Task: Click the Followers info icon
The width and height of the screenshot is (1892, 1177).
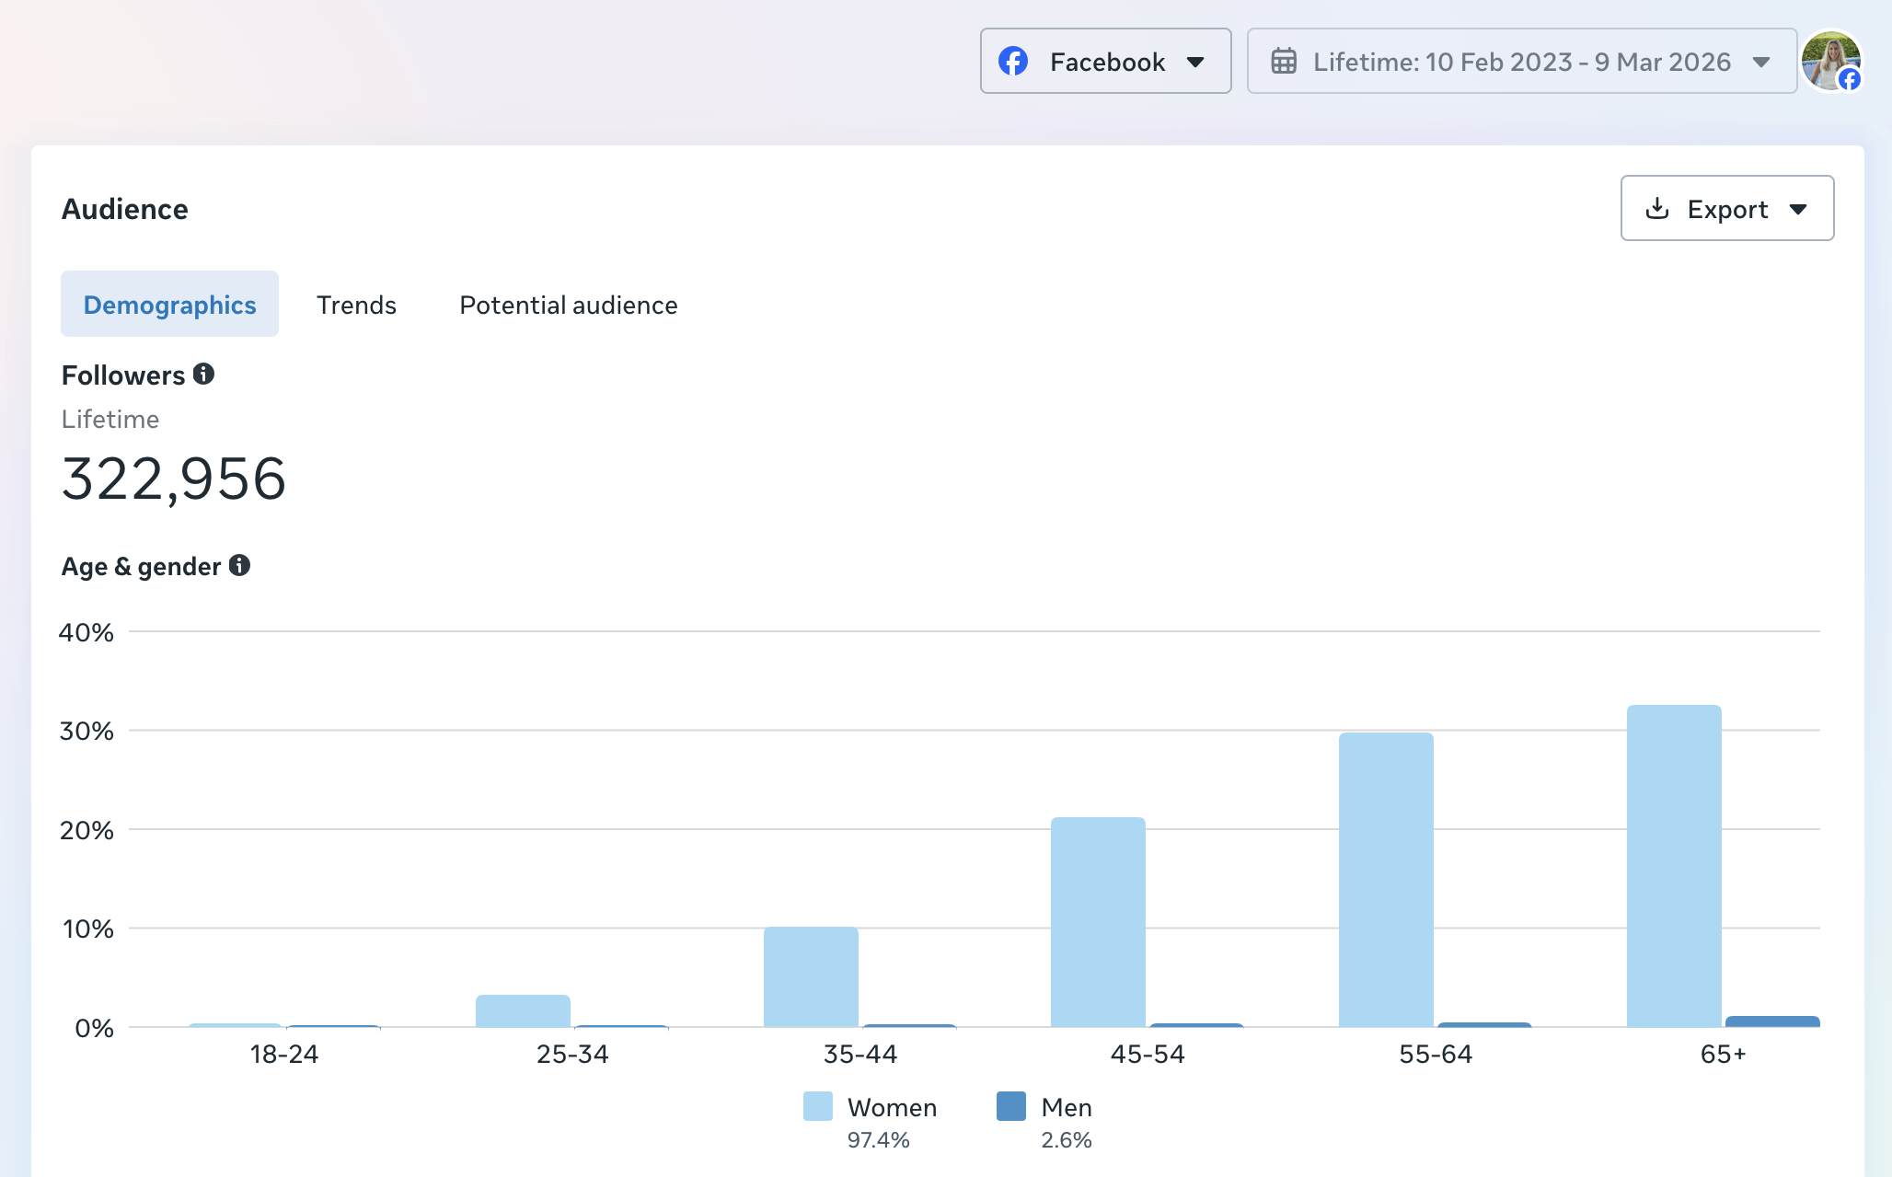Action: click(204, 374)
